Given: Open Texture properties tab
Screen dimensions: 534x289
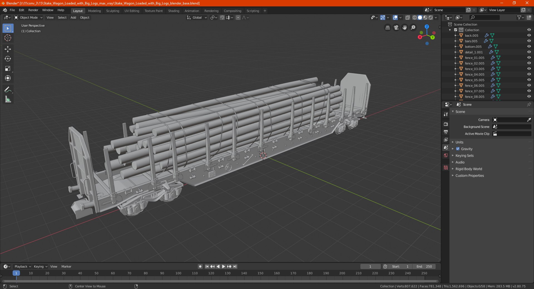Looking at the screenshot, I should (x=446, y=168).
